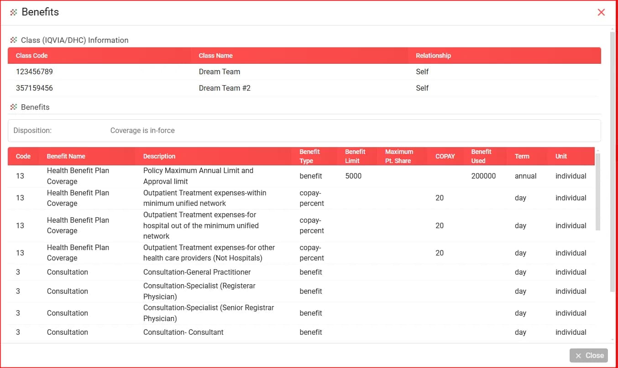This screenshot has height=368, width=618.
Task: Click the Benefit Limit column header
Action: coord(355,156)
